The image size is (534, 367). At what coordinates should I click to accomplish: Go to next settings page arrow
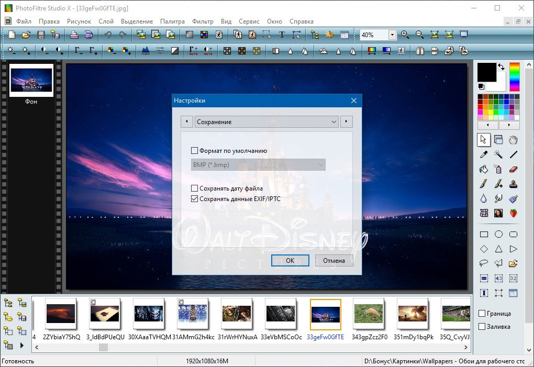[x=346, y=122]
